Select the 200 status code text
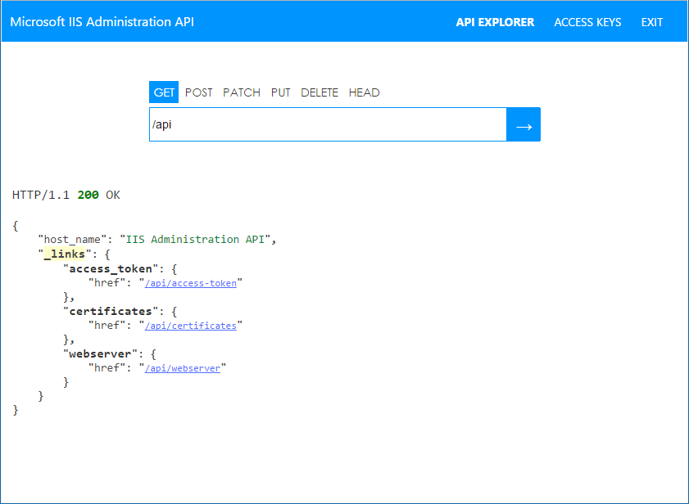This screenshot has height=504, width=689. pos(88,195)
